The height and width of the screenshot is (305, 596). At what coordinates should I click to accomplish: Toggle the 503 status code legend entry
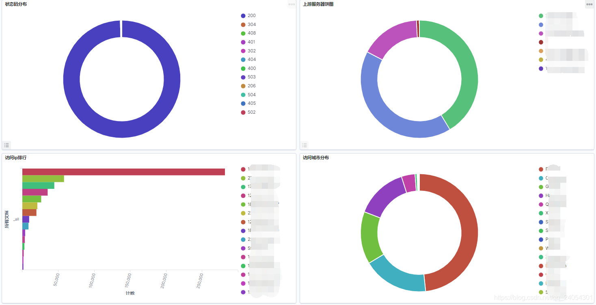(x=248, y=77)
